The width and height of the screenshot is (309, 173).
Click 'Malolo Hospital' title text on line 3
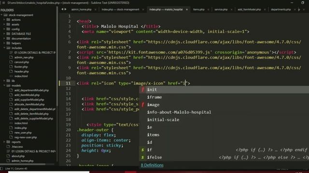[x=120, y=26]
